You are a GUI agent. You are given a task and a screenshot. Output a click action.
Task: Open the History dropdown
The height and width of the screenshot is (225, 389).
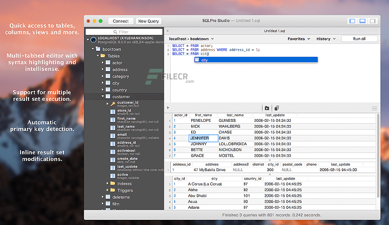tap(326, 39)
